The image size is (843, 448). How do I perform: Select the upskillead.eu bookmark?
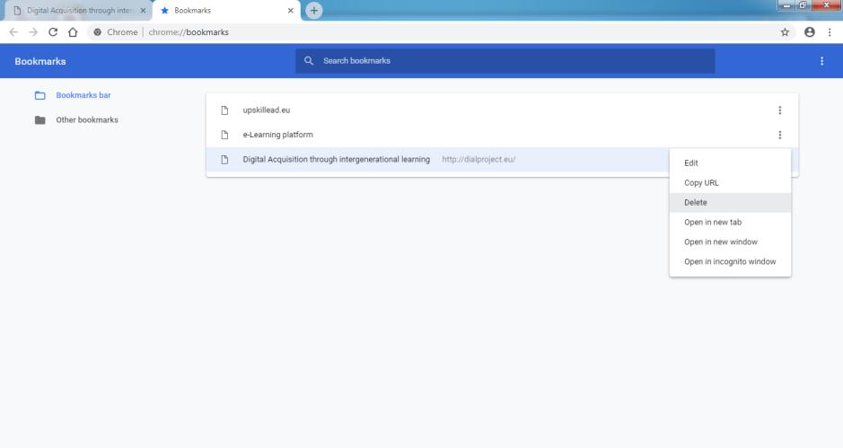(502, 110)
